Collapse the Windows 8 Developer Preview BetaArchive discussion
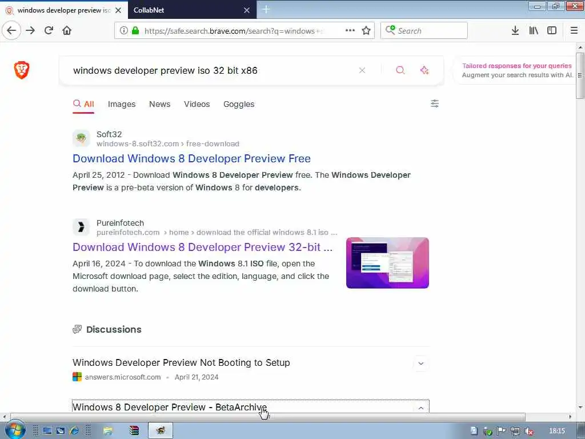The image size is (585, 439). click(421, 408)
